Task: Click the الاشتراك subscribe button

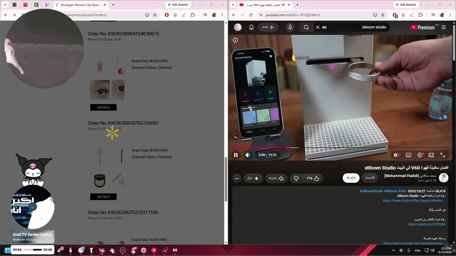Action: [x=351, y=178]
